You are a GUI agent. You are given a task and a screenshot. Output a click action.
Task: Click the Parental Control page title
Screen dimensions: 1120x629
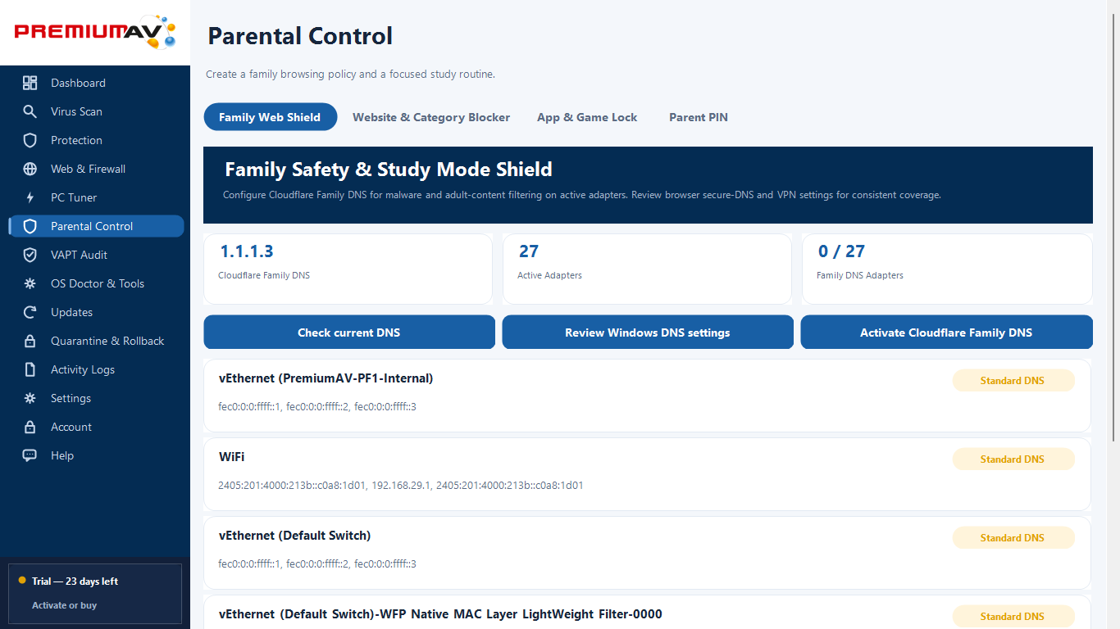pyautogui.click(x=300, y=36)
